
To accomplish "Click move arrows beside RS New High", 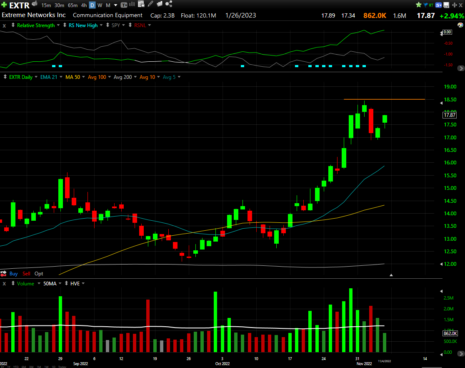I will 65,25.
